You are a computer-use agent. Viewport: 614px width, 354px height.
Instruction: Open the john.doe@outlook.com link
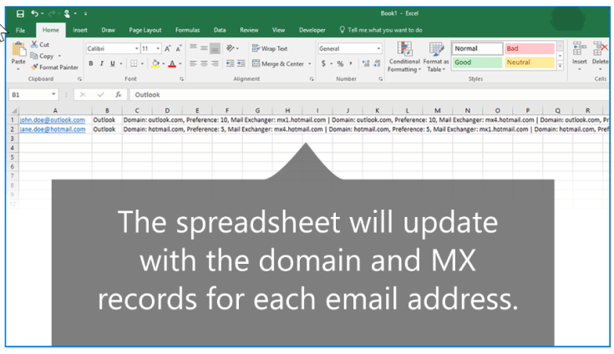(53, 119)
